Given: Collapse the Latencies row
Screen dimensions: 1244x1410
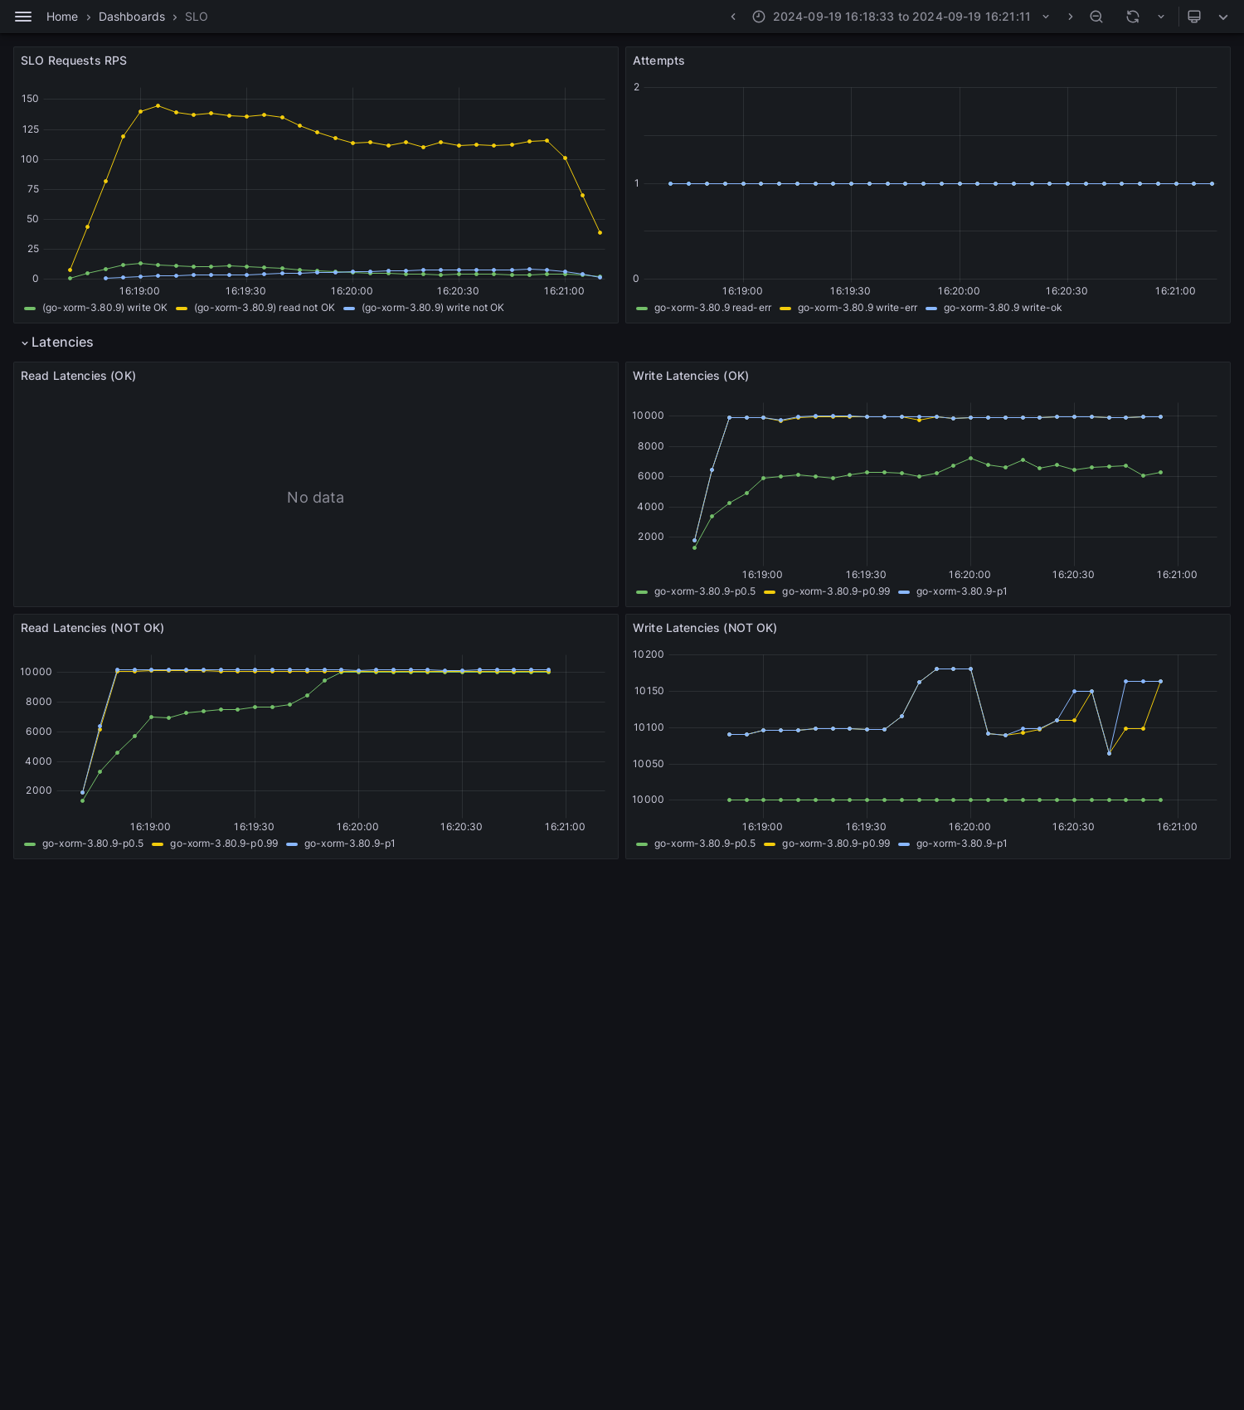Looking at the screenshot, I should (25, 343).
